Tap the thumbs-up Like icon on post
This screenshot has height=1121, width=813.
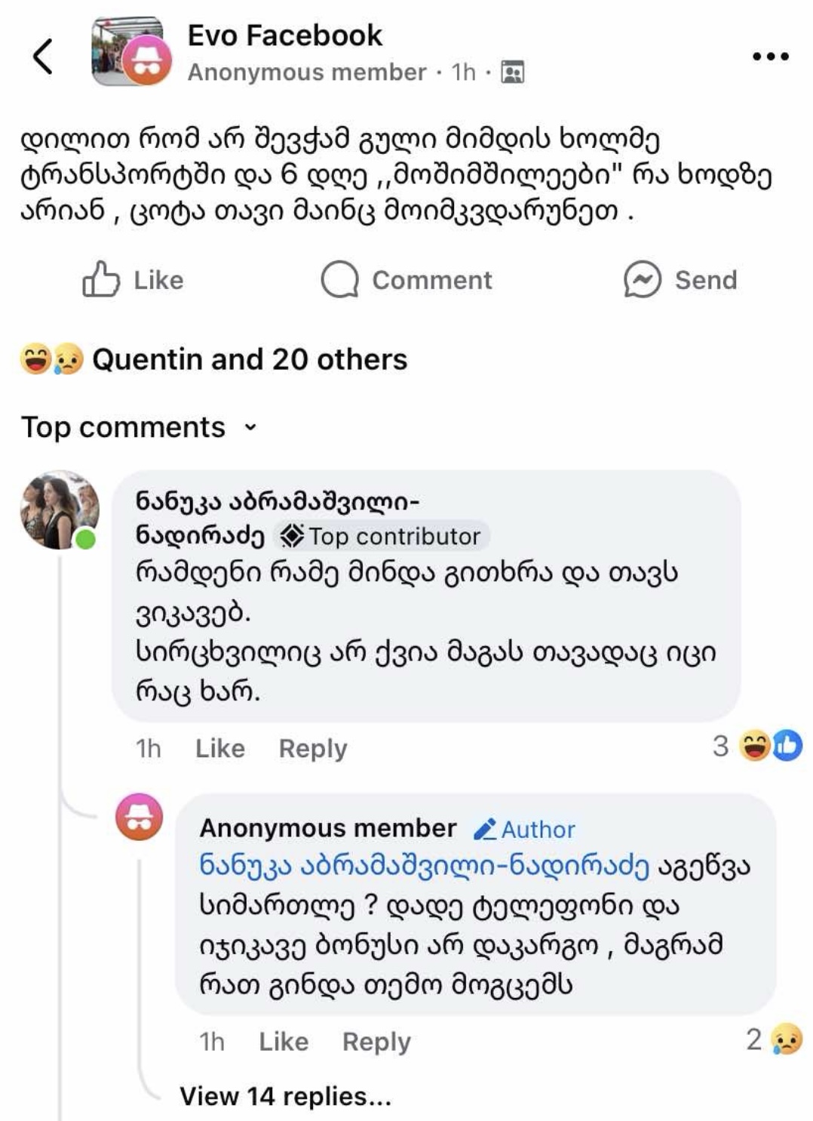[101, 279]
